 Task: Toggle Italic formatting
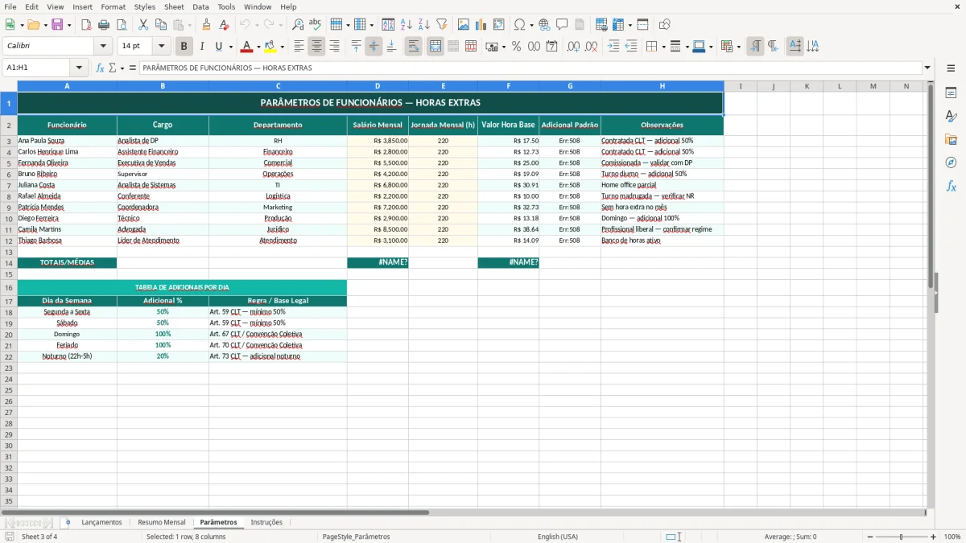pos(202,47)
